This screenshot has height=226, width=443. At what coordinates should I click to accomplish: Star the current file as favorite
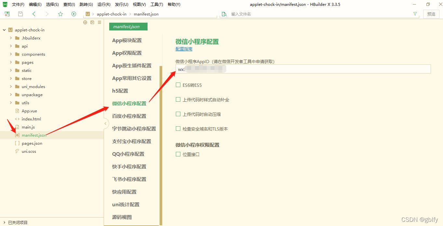click(x=60, y=14)
